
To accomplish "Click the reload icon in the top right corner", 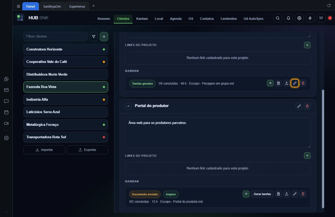I will pos(329,6).
